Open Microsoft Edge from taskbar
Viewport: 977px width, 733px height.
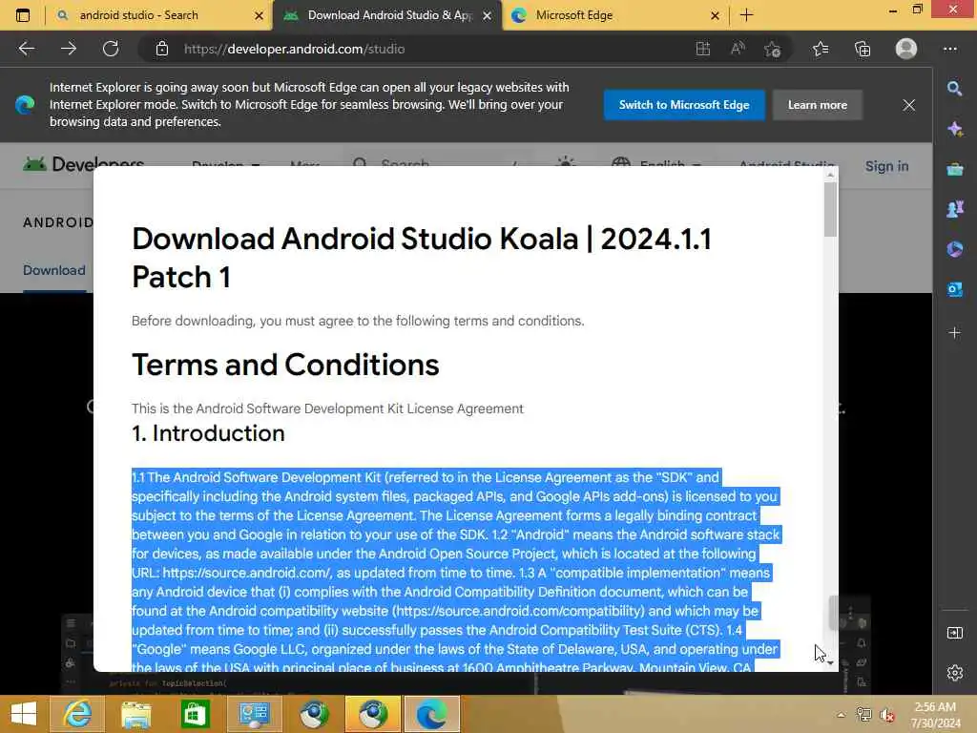point(432,714)
